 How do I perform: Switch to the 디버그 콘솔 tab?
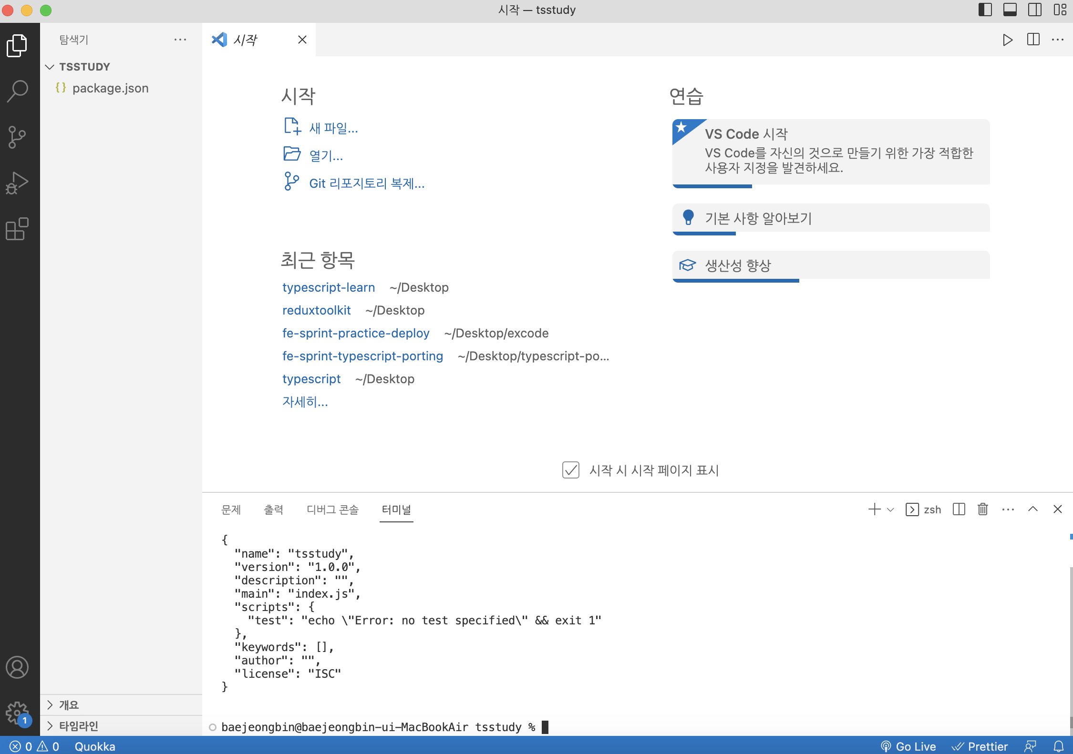pos(332,509)
